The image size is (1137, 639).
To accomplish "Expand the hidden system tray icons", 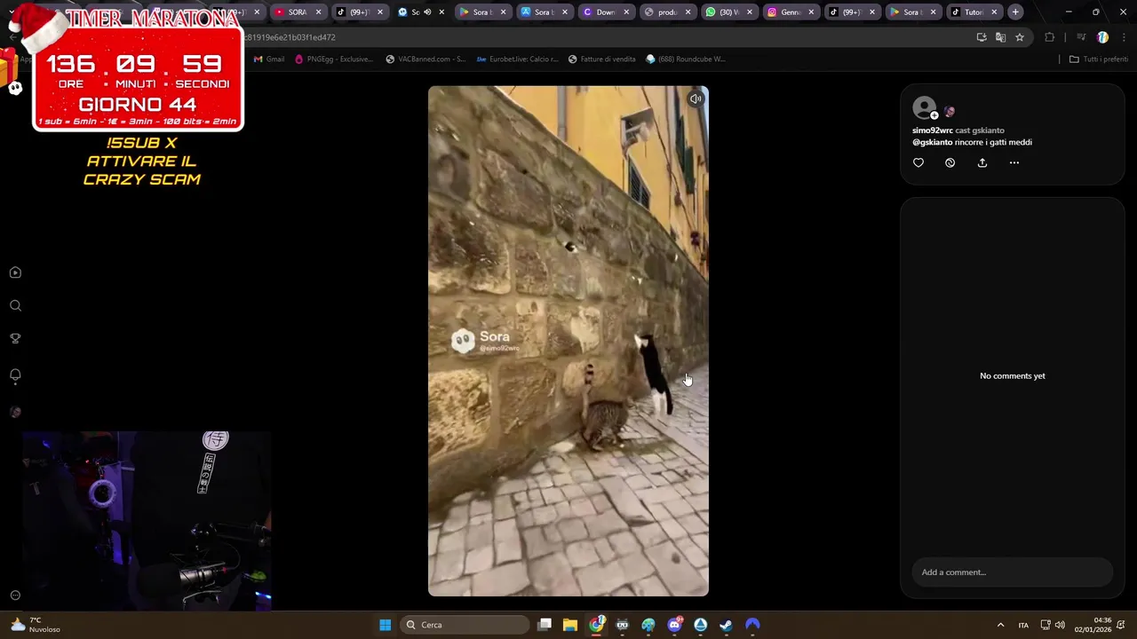I will 1000,625.
